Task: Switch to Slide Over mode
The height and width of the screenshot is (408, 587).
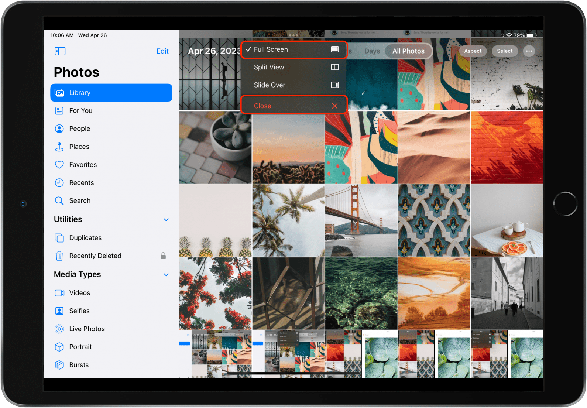Action: [x=293, y=85]
